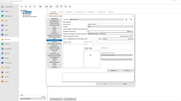Click the Отмена button in the dialog
This screenshot has width=181, height=101.
point(124,84)
